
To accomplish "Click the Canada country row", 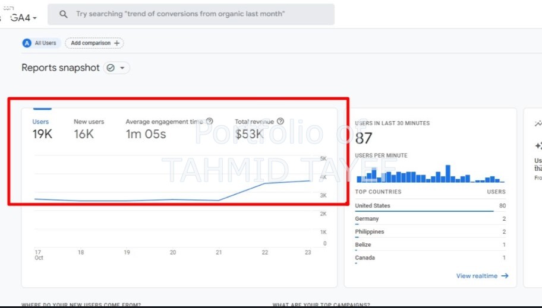I will pyautogui.click(x=430, y=258).
